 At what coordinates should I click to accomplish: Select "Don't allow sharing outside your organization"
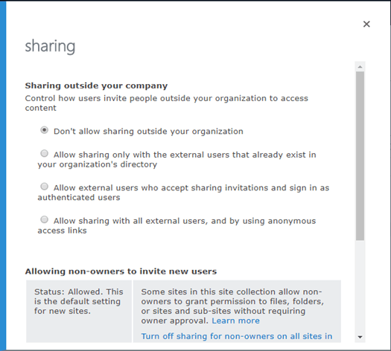click(45, 130)
